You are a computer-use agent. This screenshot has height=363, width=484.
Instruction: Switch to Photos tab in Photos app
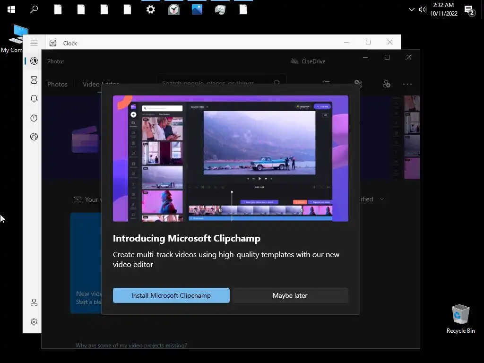coord(57,84)
